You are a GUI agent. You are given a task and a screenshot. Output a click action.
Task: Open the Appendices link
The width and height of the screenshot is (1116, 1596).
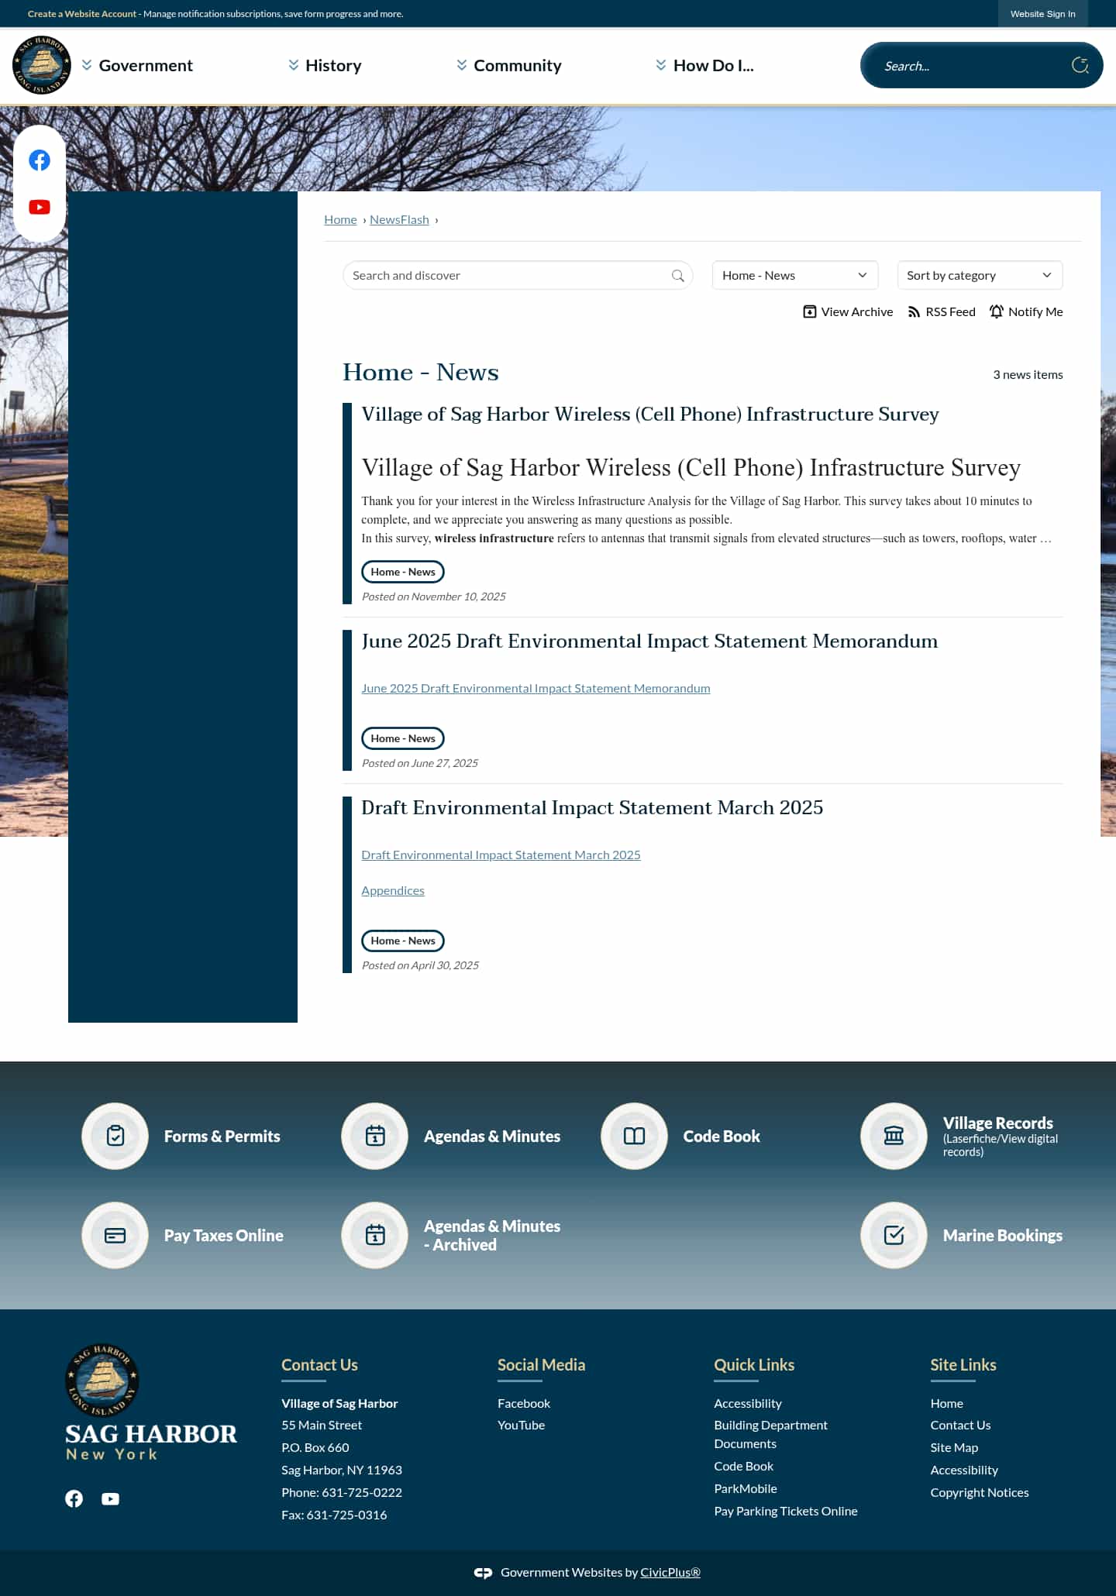click(393, 891)
